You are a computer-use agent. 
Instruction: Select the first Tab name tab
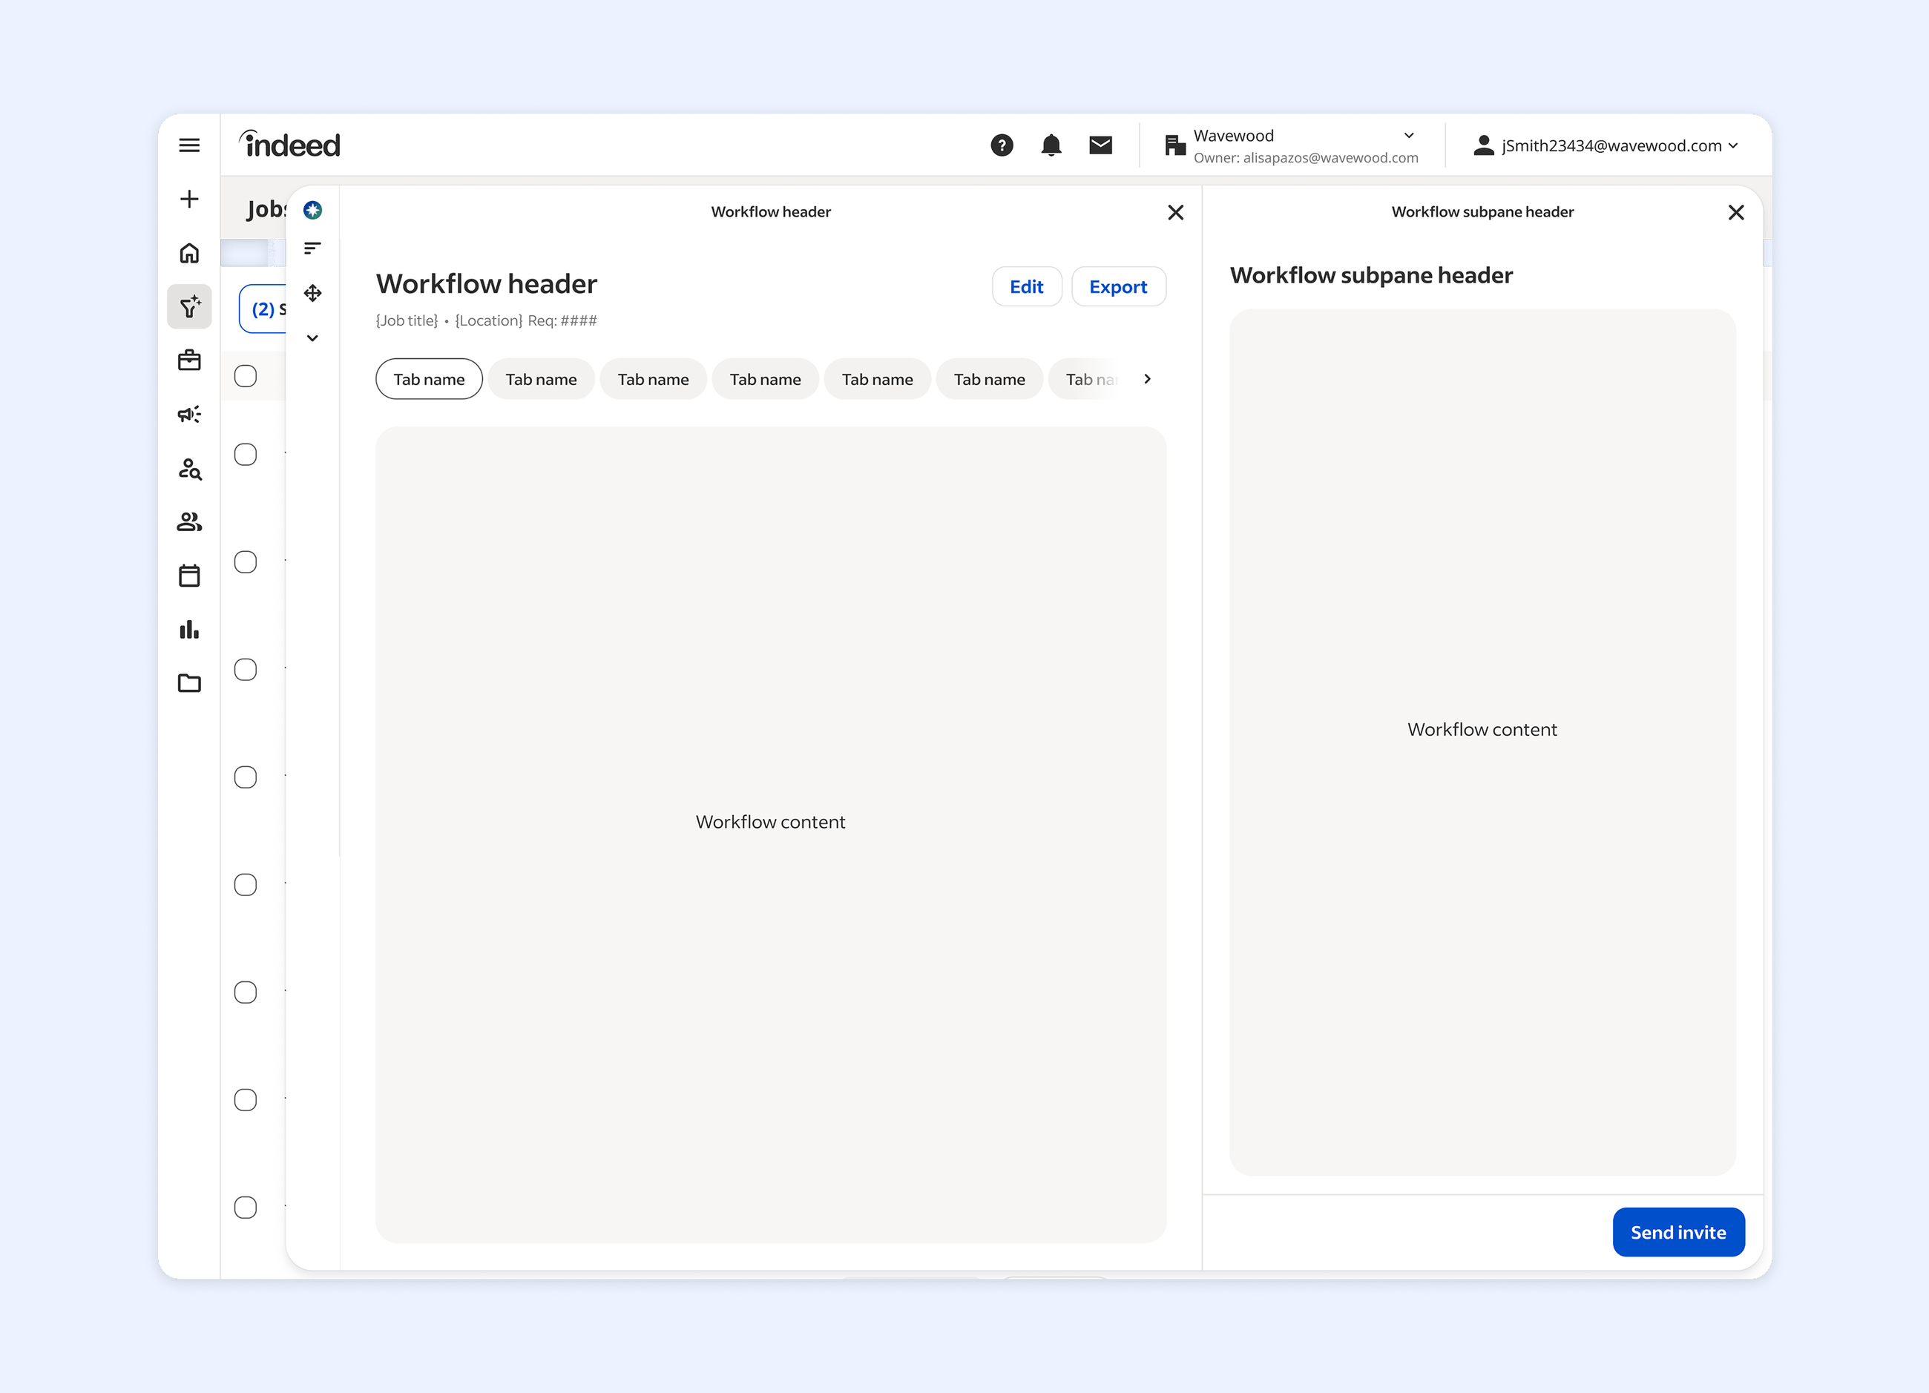tap(429, 378)
